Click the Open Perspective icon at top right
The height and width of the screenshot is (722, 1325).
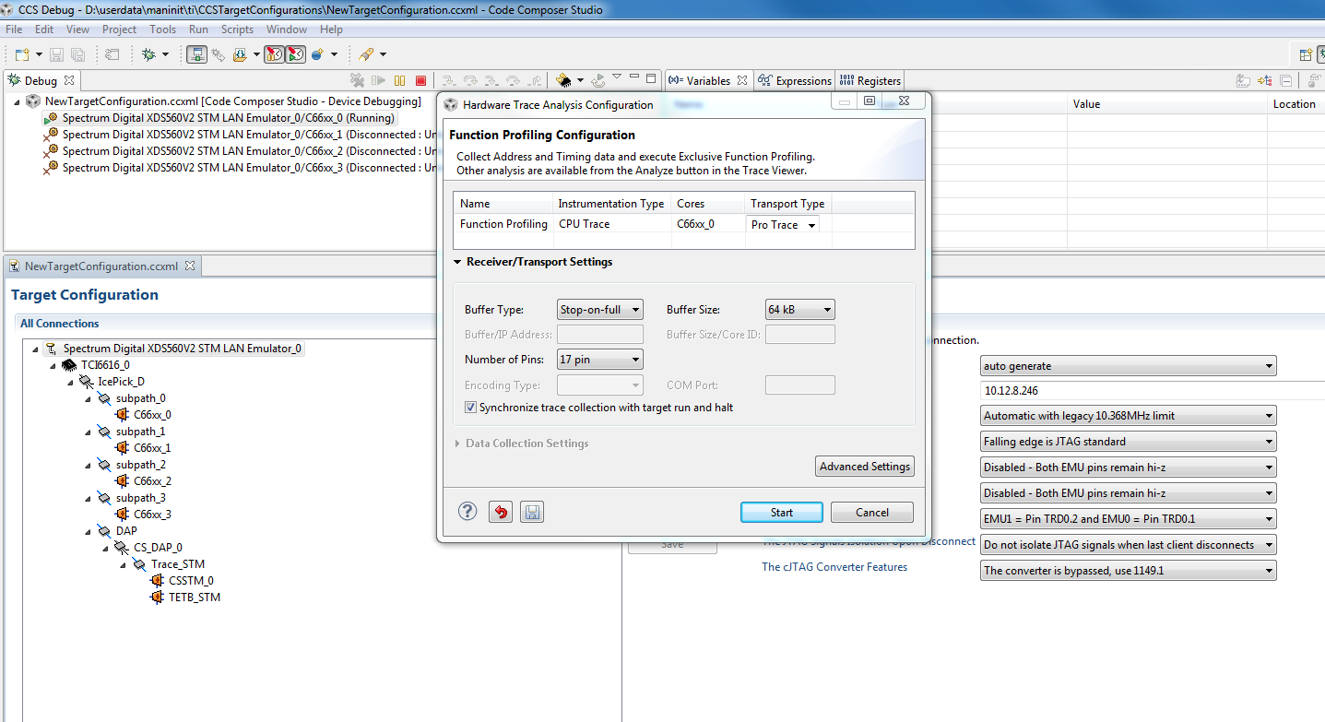[1305, 55]
